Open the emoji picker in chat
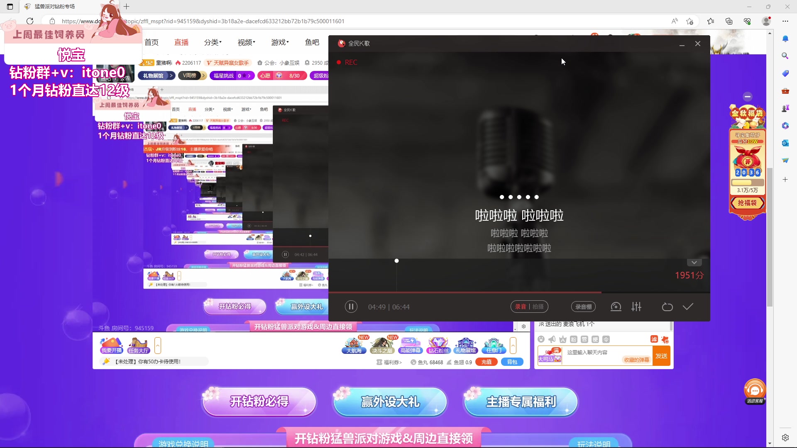This screenshot has height=448, width=797. (x=541, y=339)
